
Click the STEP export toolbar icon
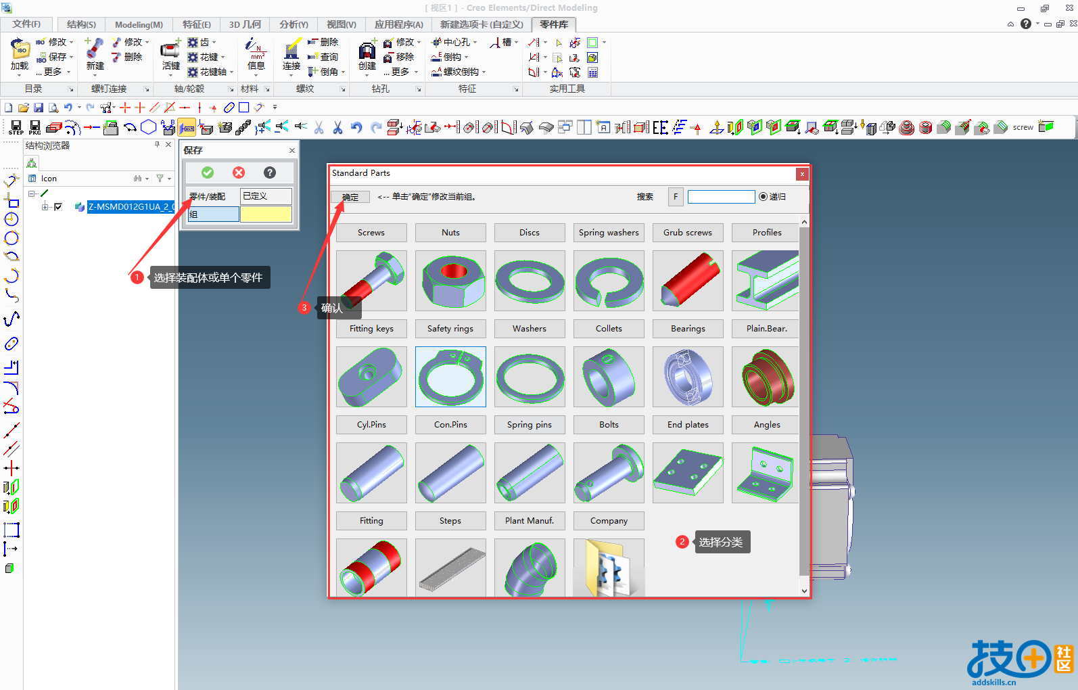pos(16,127)
